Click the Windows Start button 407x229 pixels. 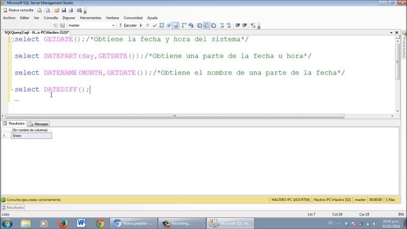7,223
